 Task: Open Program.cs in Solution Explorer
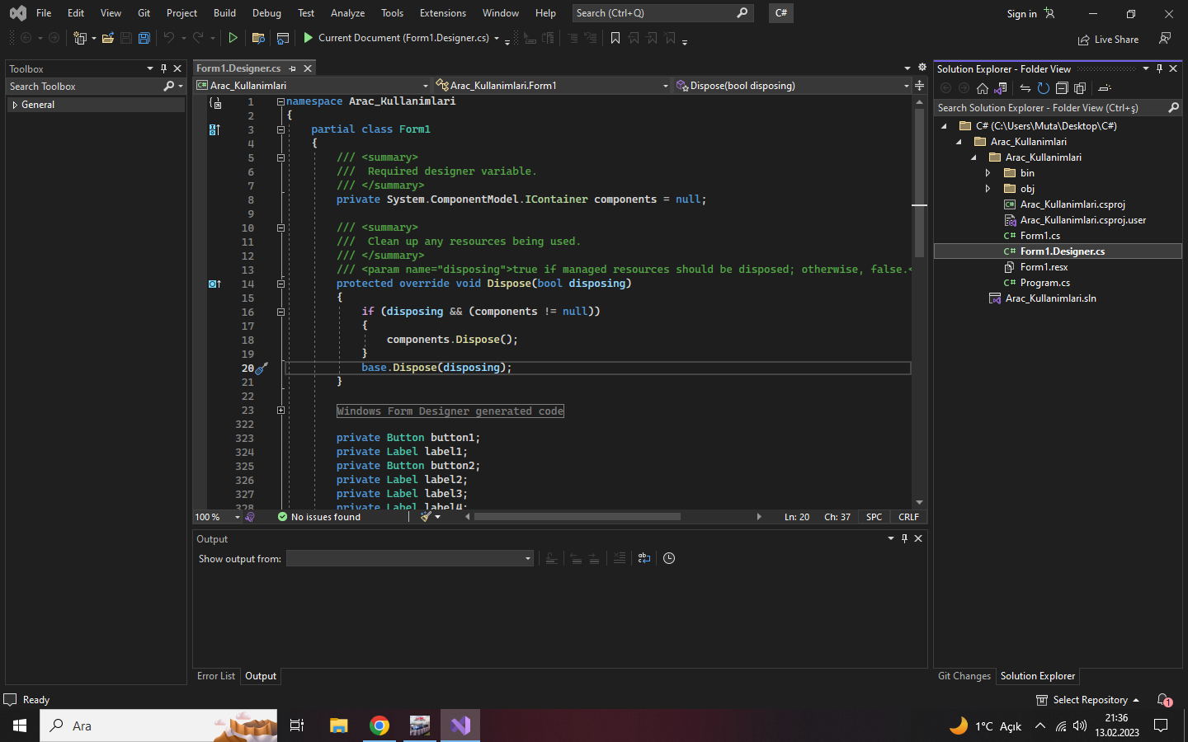coord(1044,283)
